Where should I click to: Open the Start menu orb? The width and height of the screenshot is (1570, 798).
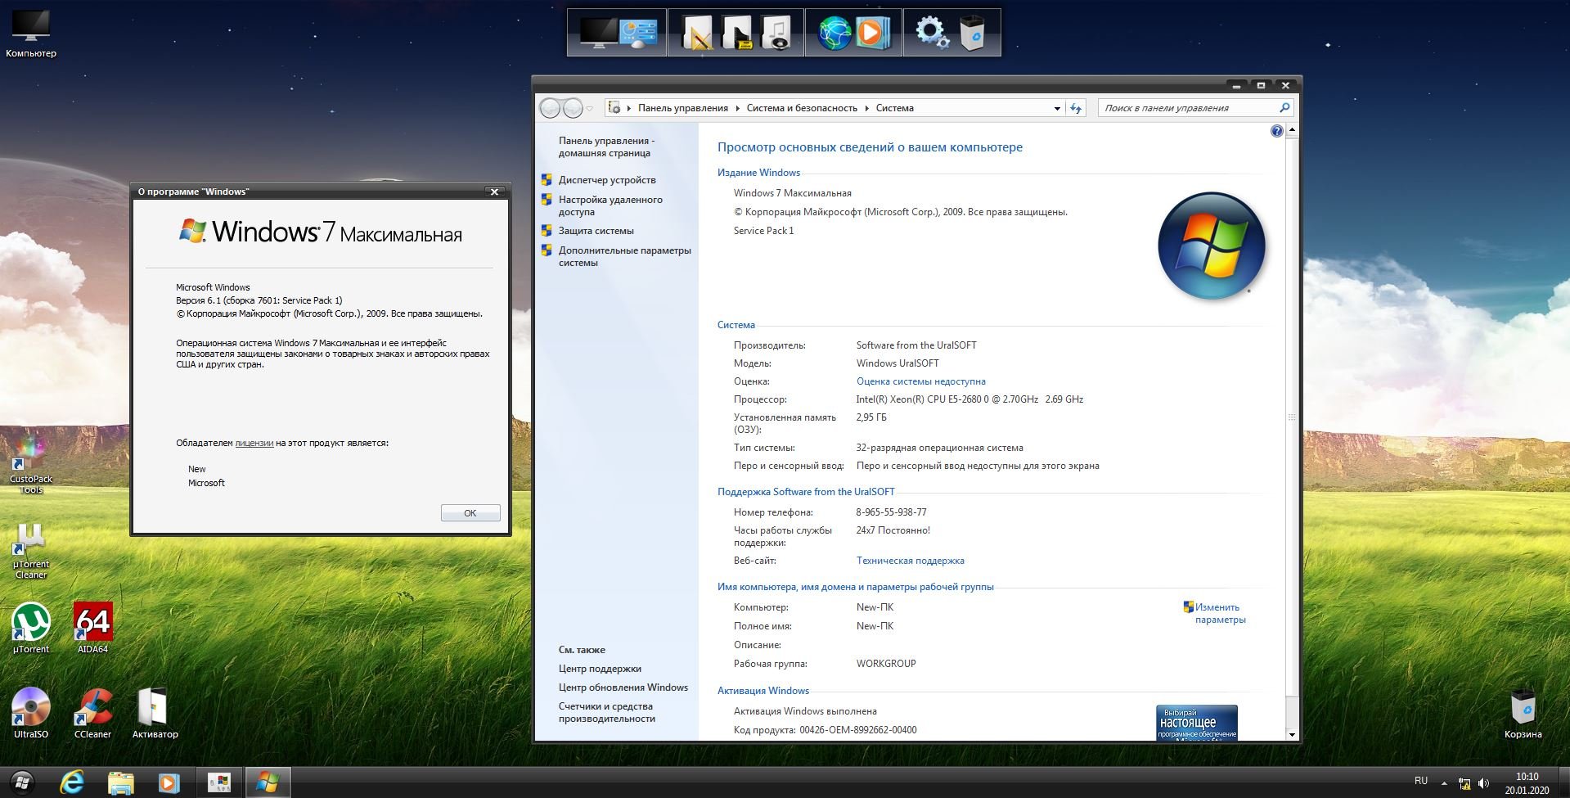22,782
